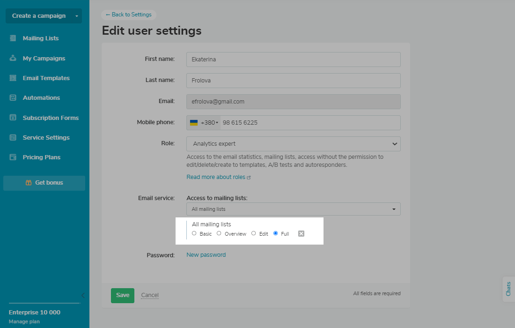Select the Full access radio button
This screenshot has height=328, width=515.
[x=276, y=233]
